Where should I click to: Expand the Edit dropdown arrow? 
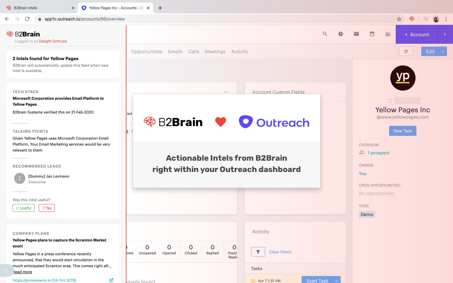[443, 52]
